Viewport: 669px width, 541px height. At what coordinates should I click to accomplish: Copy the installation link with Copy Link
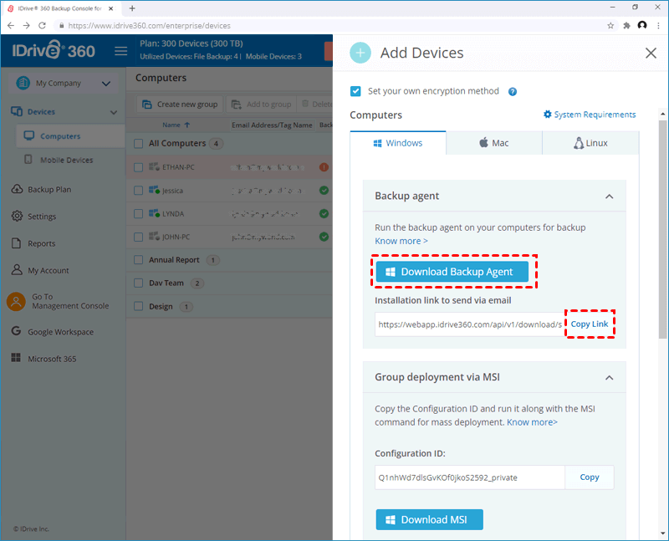(590, 324)
